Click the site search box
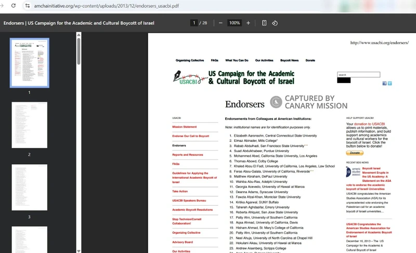 358,75
